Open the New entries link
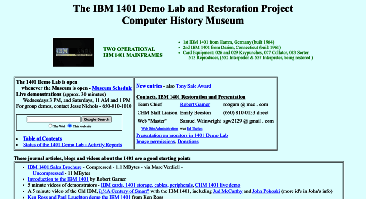 tap(149, 86)
